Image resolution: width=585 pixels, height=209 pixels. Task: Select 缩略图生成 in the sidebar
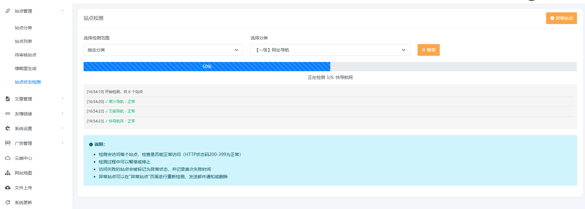[x=26, y=68]
